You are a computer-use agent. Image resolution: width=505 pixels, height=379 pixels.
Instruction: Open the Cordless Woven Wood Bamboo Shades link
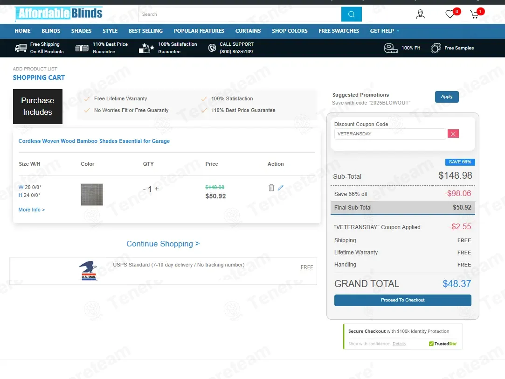(94, 141)
